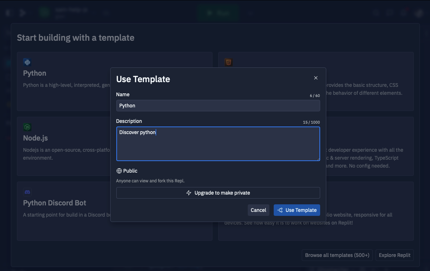Image resolution: width=430 pixels, height=271 pixels.
Task: Click the blurred green Run button
Action: coord(218,13)
